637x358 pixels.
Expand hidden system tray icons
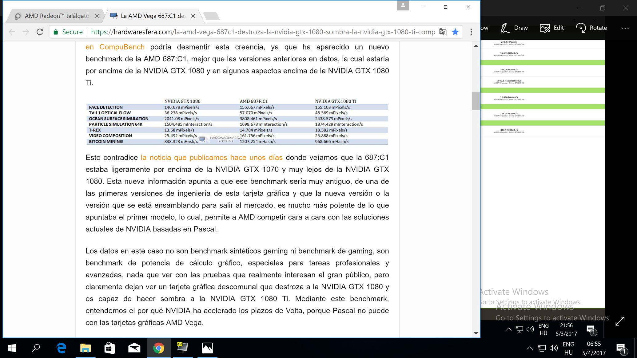[x=530, y=348]
